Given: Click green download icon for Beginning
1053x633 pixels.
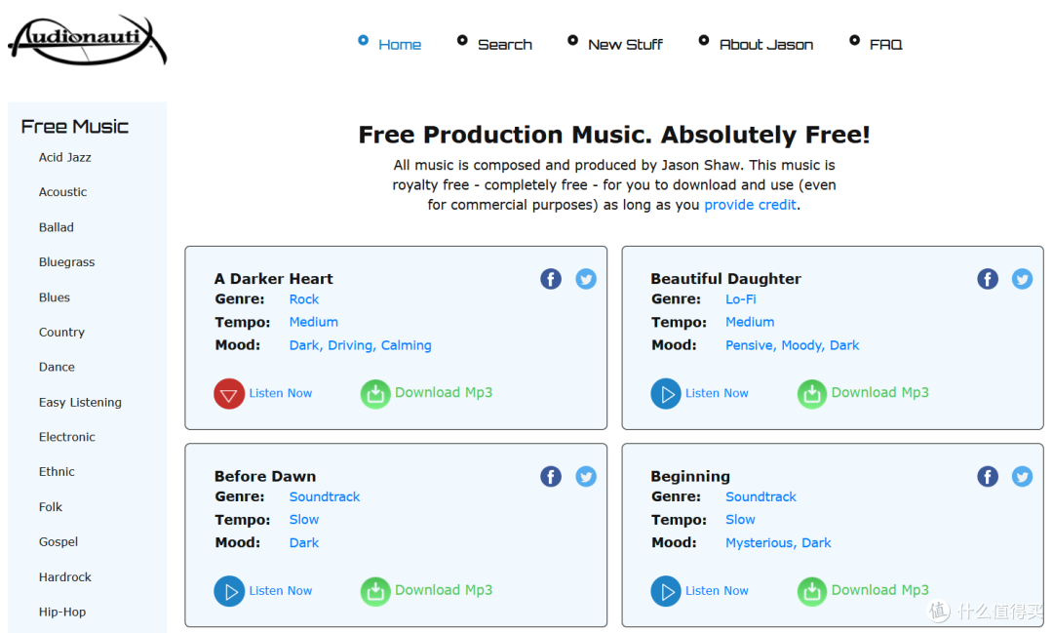Looking at the screenshot, I should pos(812,591).
